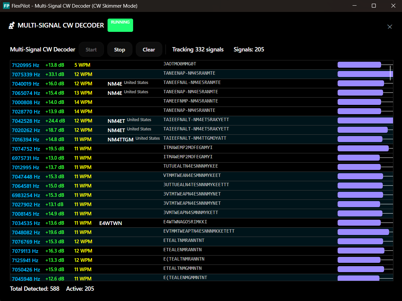Screen dimensions: 402x301
Task: Click signal strength bar for 7074752 Hz
Action: click(363, 148)
